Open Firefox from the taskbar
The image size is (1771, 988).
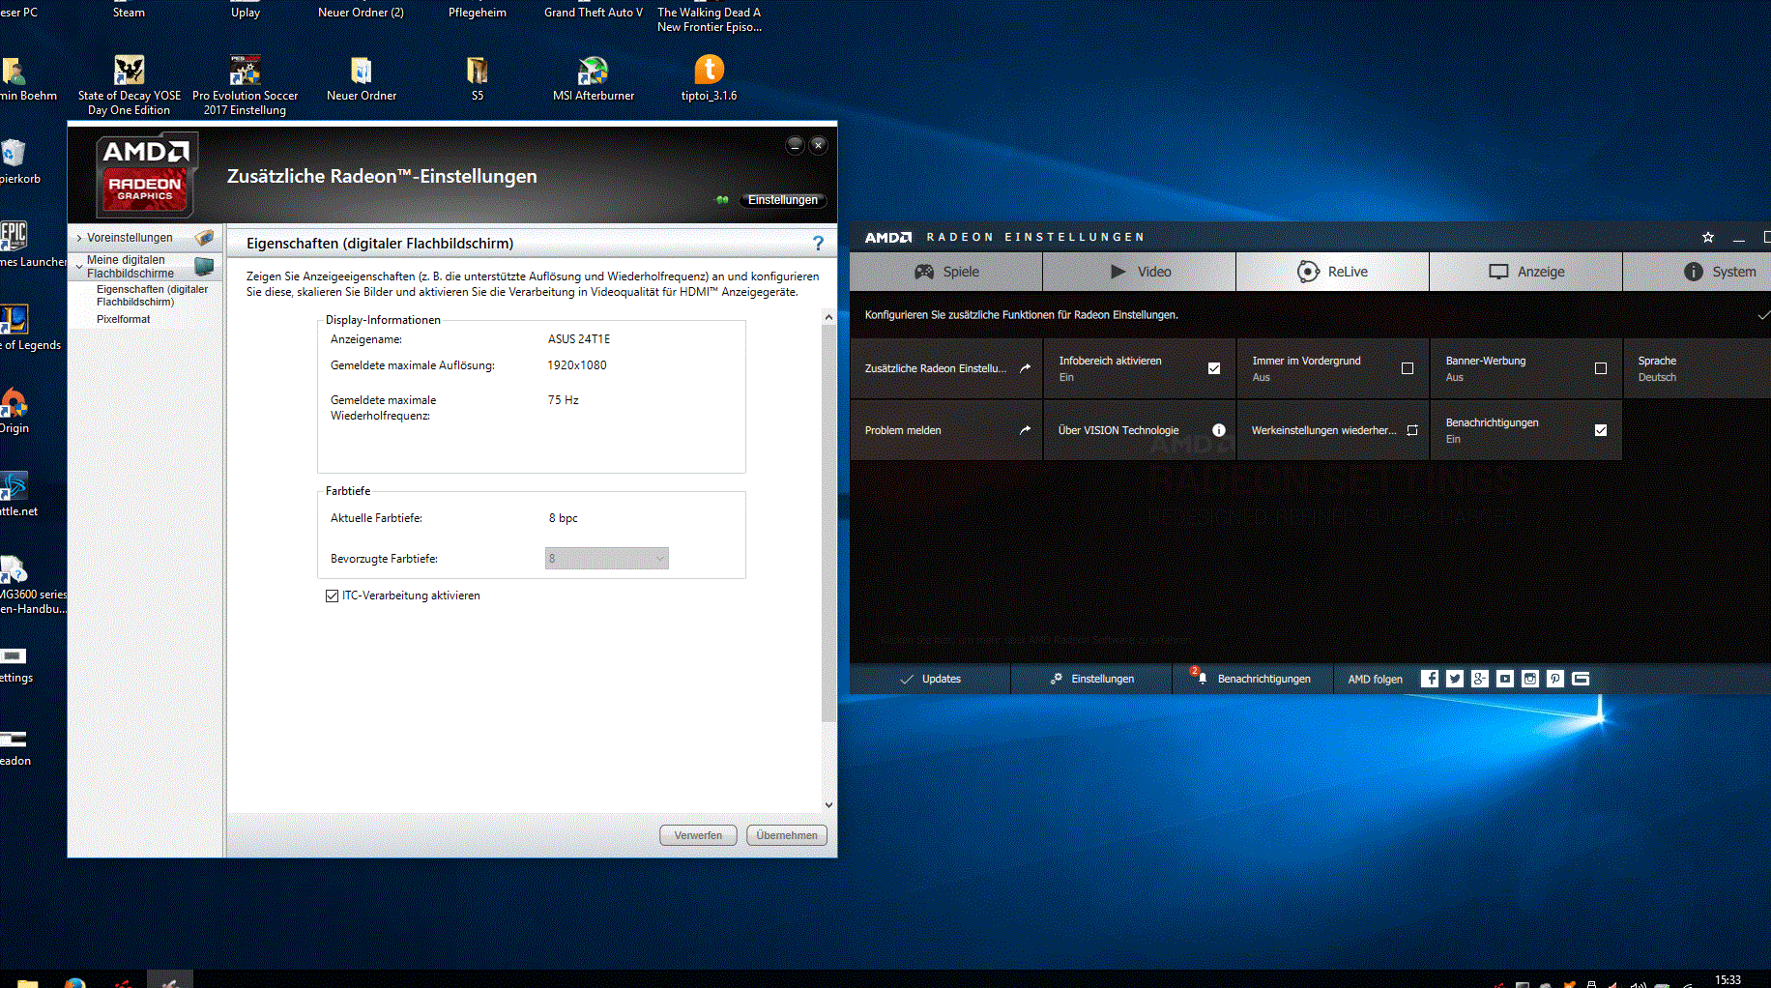click(74, 981)
